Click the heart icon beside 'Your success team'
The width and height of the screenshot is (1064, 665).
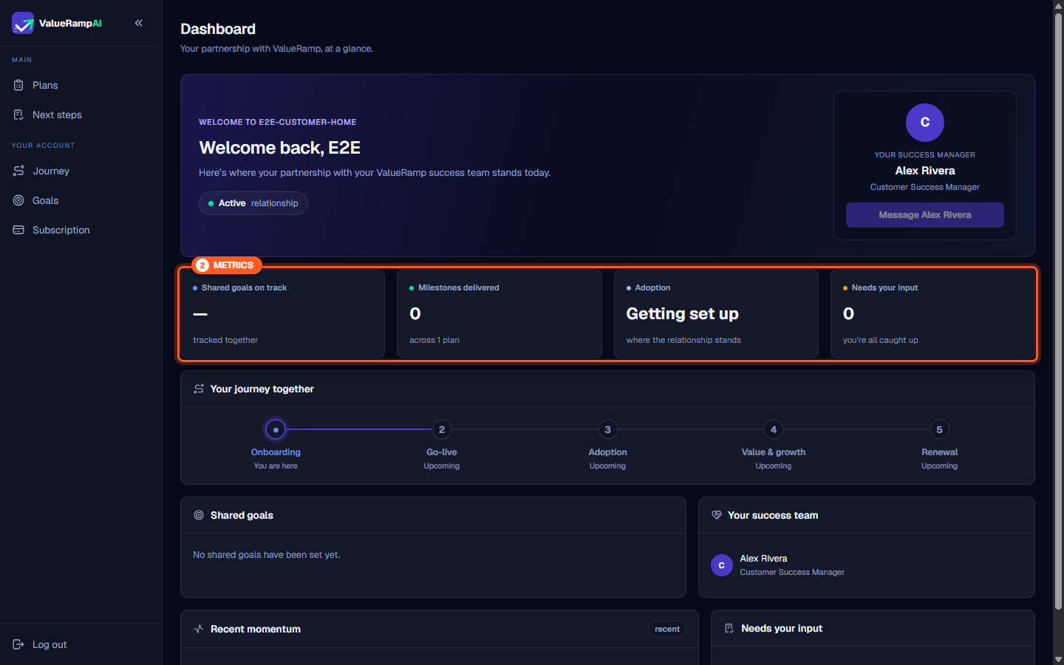tap(717, 515)
